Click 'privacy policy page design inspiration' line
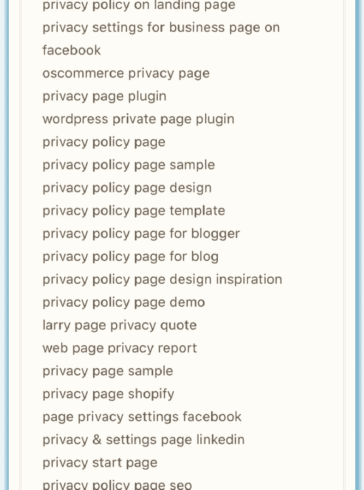This screenshot has height=490, width=364. point(162,280)
